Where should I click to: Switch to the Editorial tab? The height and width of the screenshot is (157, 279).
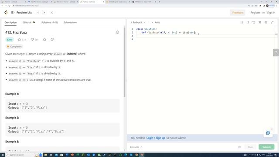click(29, 22)
